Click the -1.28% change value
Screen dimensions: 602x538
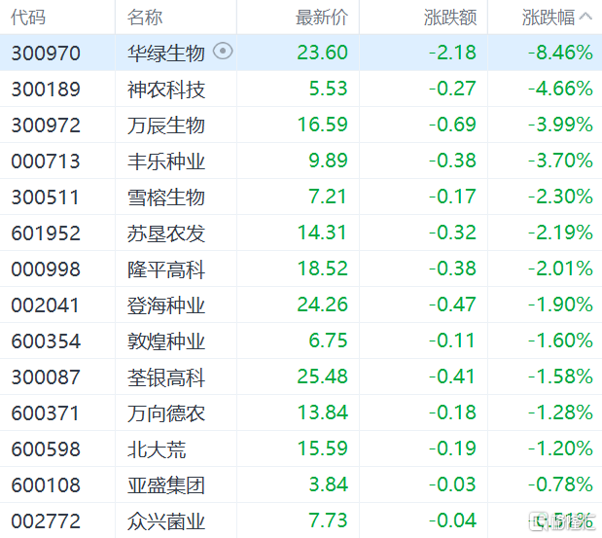560,412
